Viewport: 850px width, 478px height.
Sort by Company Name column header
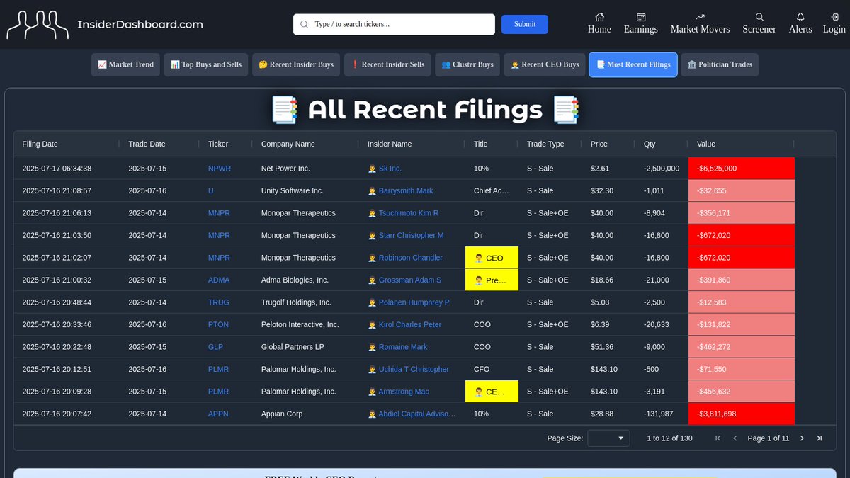[288, 144]
